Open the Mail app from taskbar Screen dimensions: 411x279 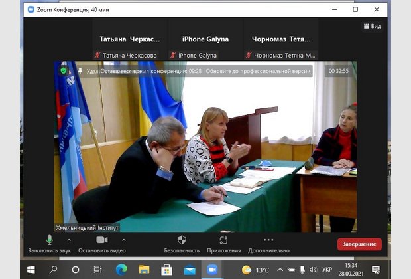click(x=190, y=270)
